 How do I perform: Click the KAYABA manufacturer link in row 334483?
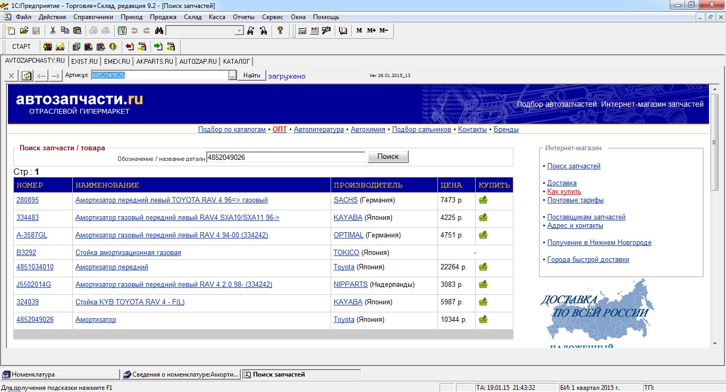pyautogui.click(x=348, y=217)
